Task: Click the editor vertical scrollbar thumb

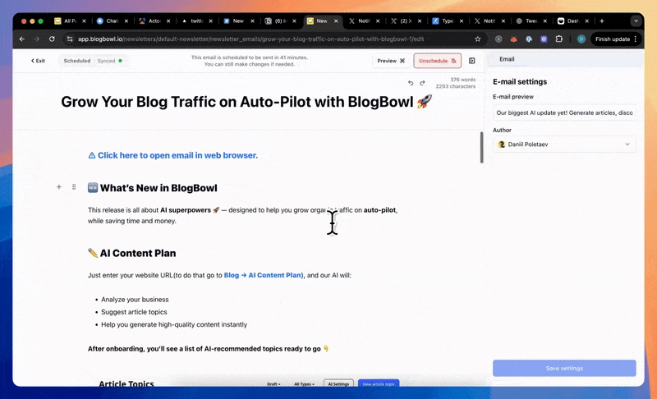Action: tap(481, 148)
